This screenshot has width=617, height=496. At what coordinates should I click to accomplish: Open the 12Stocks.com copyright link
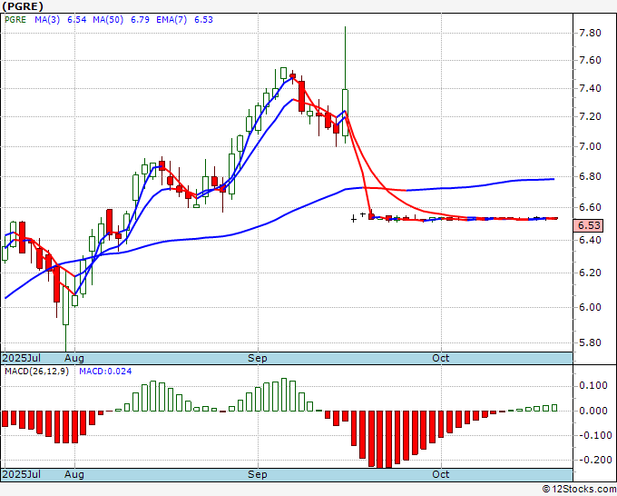pos(579,490)
